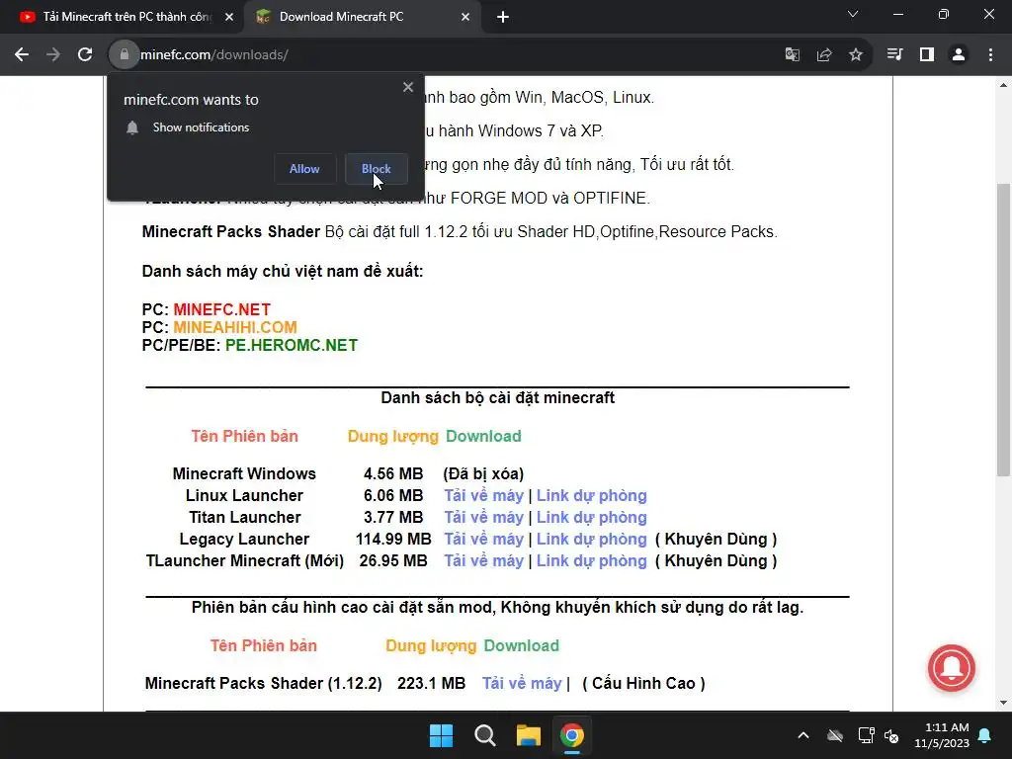The height and width of the screenshot is (759, 1012).
Task: Open the MINEAHIHI.COM server link
Action: 235,327
